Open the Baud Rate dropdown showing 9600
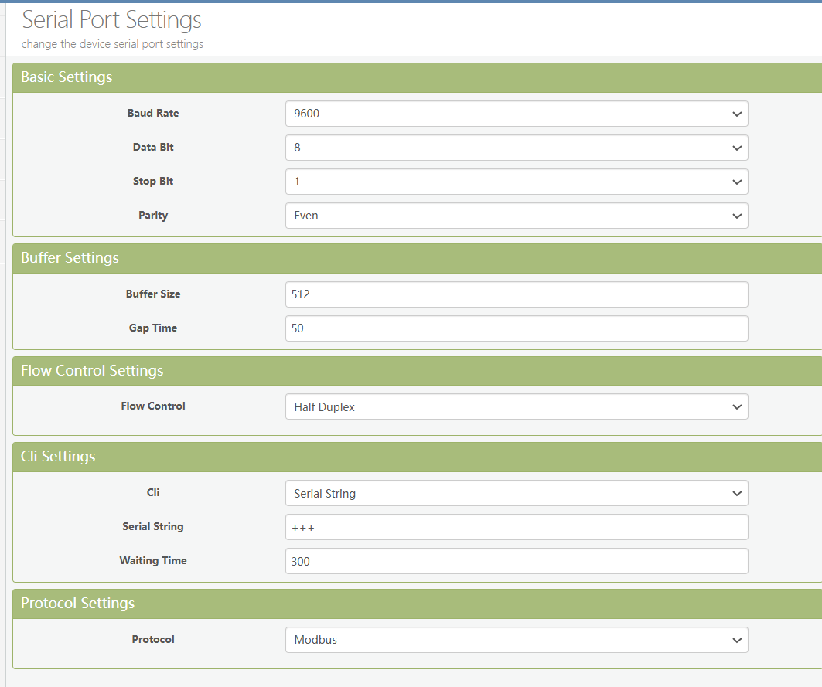The width and height of the screenshot is (822, 687). pyautogui.click(x=517, y=114)
